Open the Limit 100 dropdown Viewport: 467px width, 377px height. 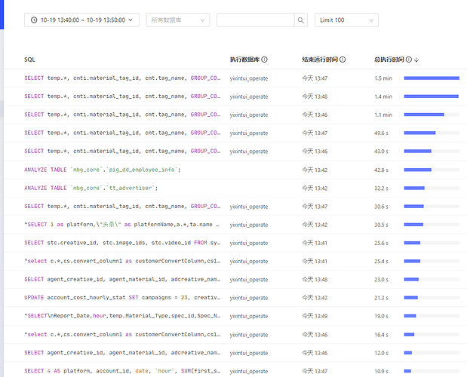point(346,20)
